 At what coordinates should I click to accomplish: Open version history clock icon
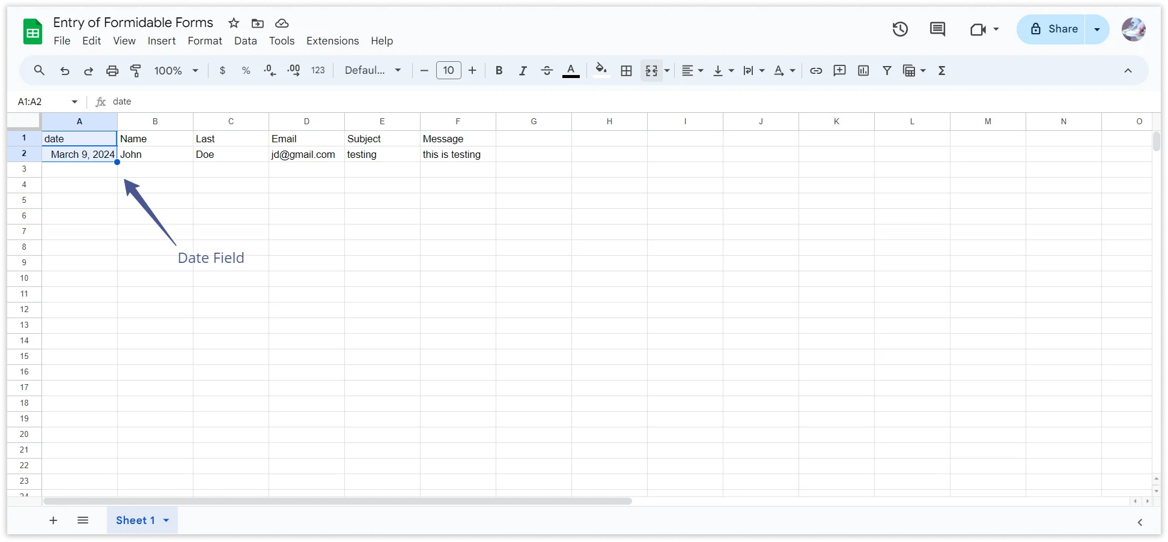(x=899, y=29)
